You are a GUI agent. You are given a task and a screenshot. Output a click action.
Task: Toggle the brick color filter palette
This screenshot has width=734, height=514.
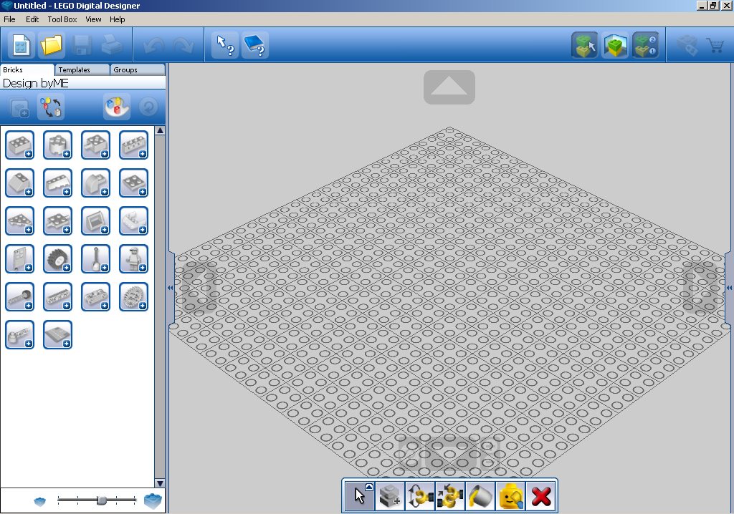(x=117, y=107)
